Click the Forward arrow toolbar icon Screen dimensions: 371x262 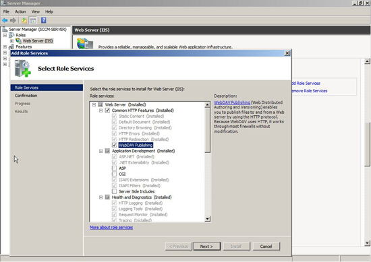pos(13,21)
